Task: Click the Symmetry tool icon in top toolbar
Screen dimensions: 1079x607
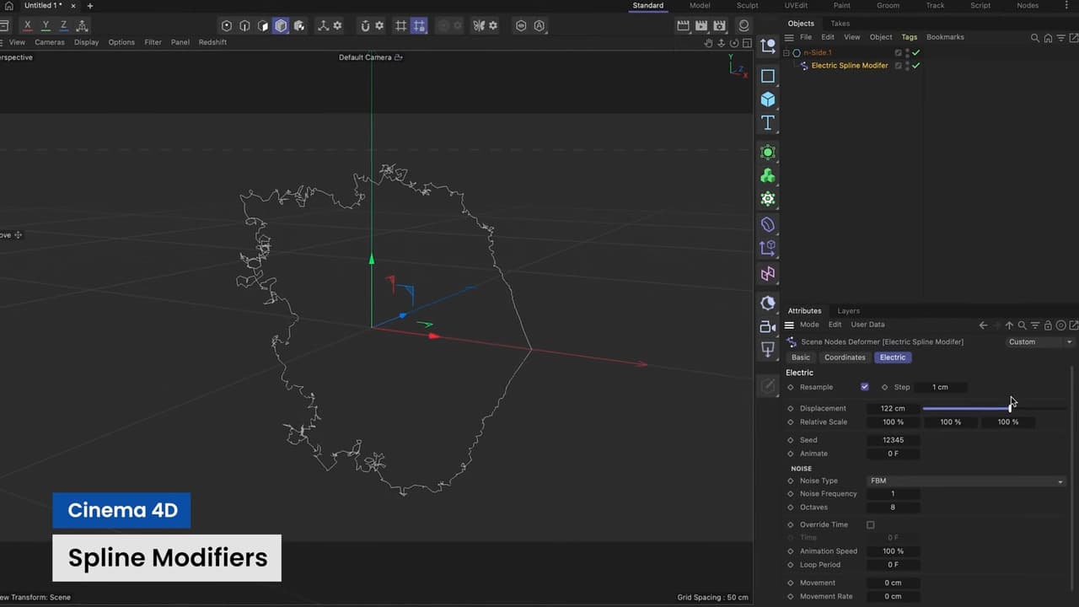Action: (477, 25)
